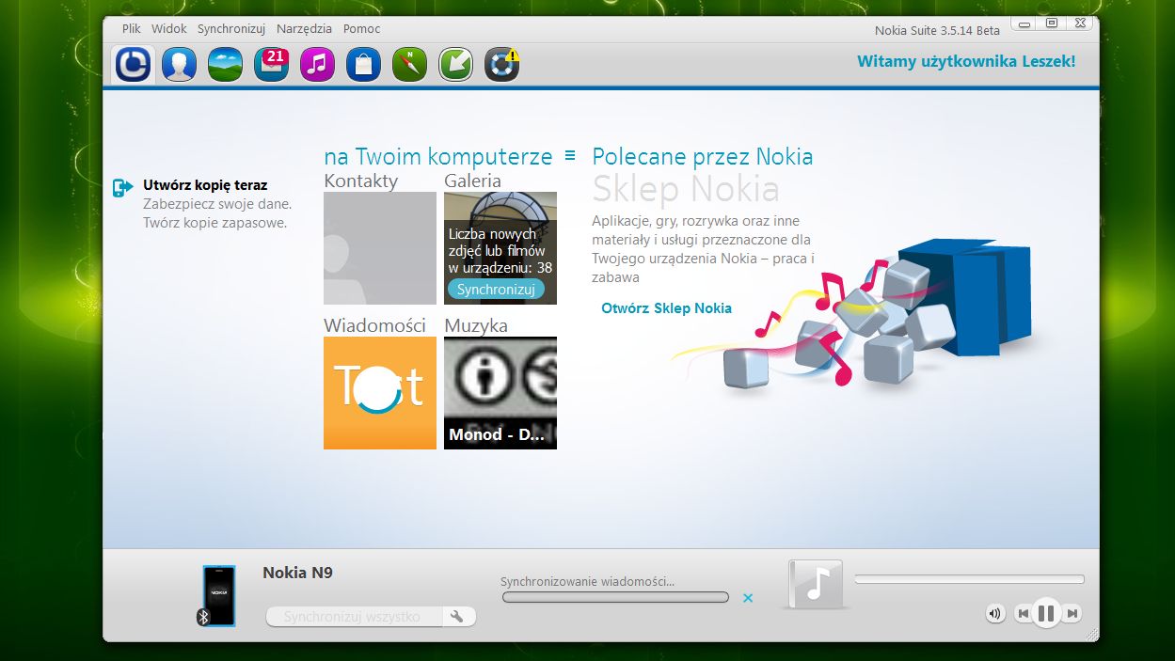Click the Nokia N9 phone image

[x=219, y=595]
